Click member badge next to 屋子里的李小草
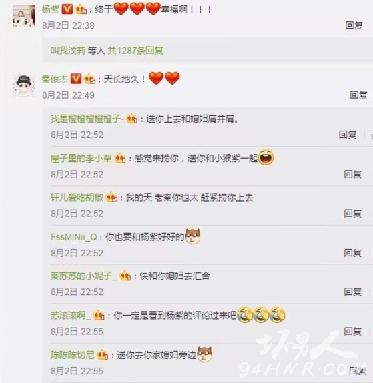373x383 pixels. pos(120,159)
